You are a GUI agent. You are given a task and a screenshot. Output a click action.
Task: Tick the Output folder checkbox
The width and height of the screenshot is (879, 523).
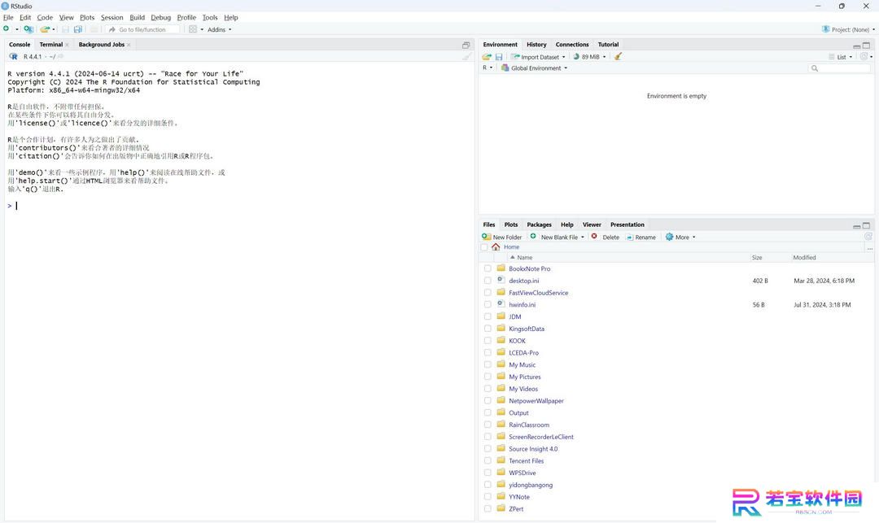[x=488, y=412]
